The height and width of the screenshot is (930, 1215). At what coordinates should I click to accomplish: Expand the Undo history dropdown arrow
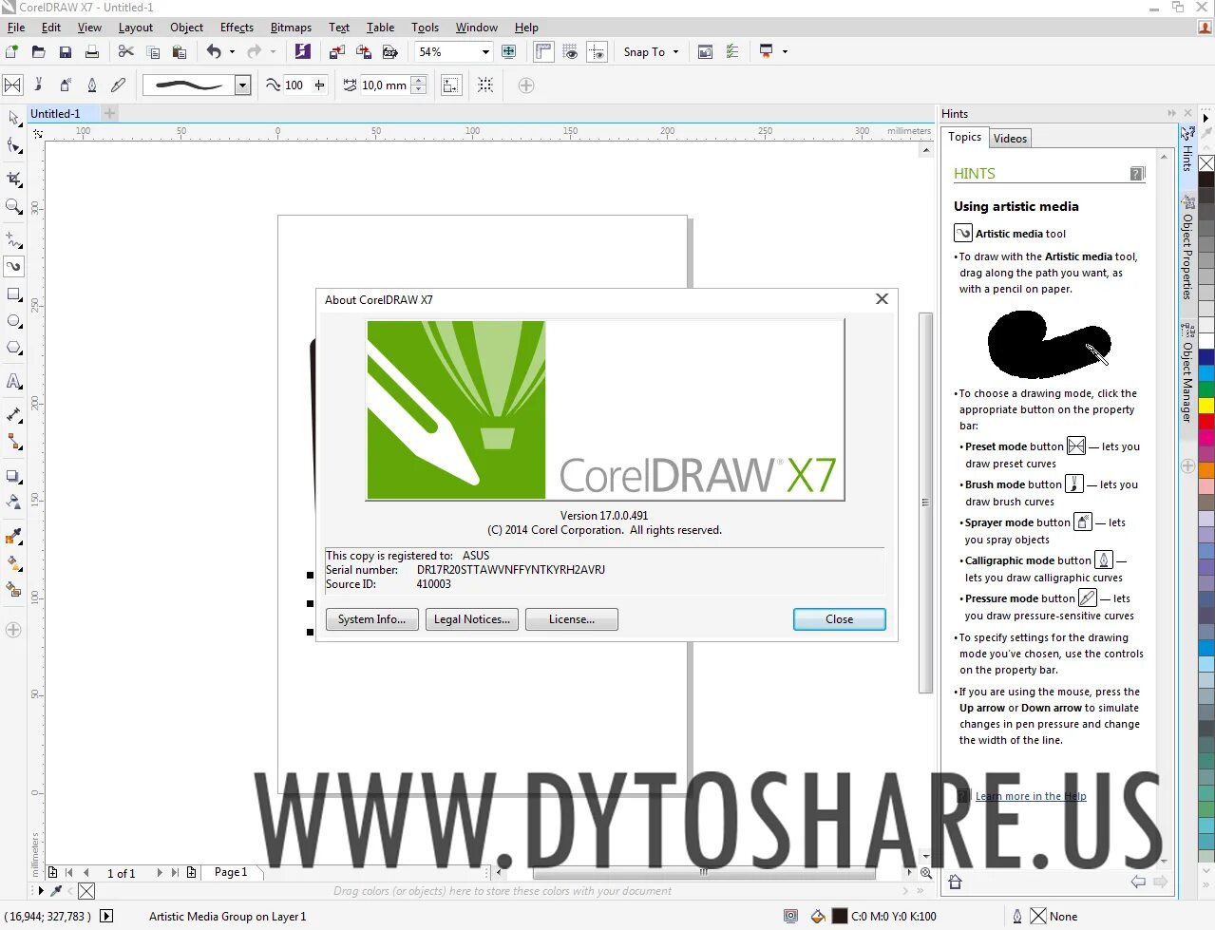(232, 51)
